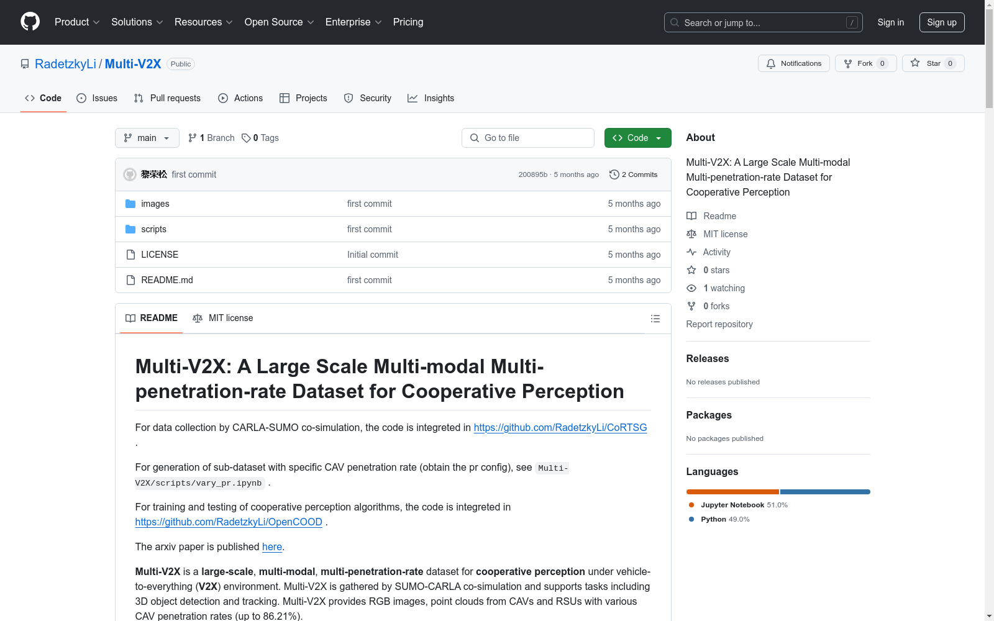This screenshot has width=994, height=621.
Task: Switch to the Issues tab
Action: [x=97, y=98]
